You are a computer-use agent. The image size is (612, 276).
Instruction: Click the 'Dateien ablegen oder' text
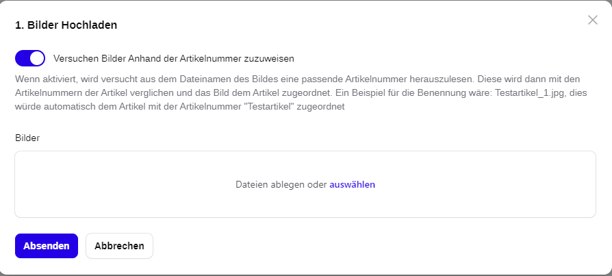pos(281,184)
